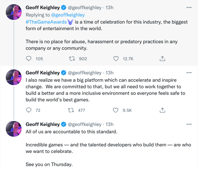
Task: Retweet the tweet with 477 retweets
Action: [71, 110]
